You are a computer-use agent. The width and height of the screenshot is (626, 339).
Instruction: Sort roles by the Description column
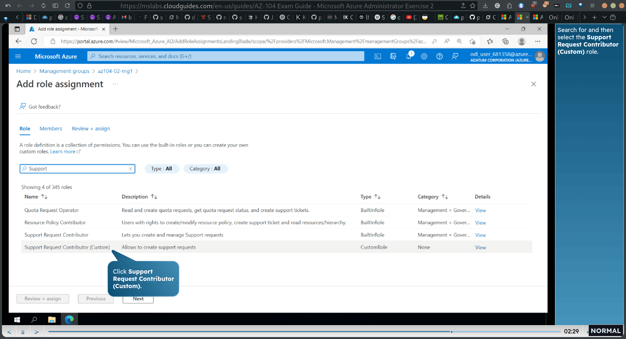click(x=139, y=197)
